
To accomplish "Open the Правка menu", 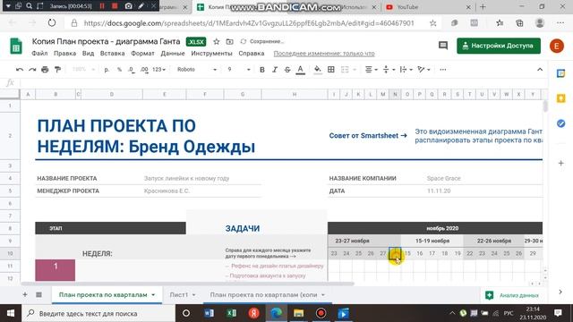I will point(64,54).
